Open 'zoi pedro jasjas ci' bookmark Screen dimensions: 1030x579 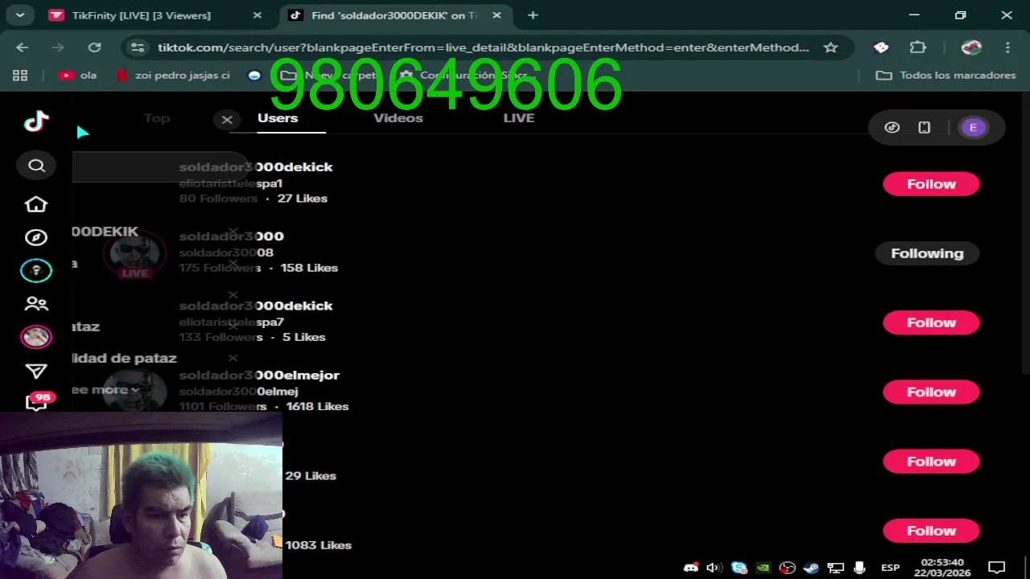point(174,75)
